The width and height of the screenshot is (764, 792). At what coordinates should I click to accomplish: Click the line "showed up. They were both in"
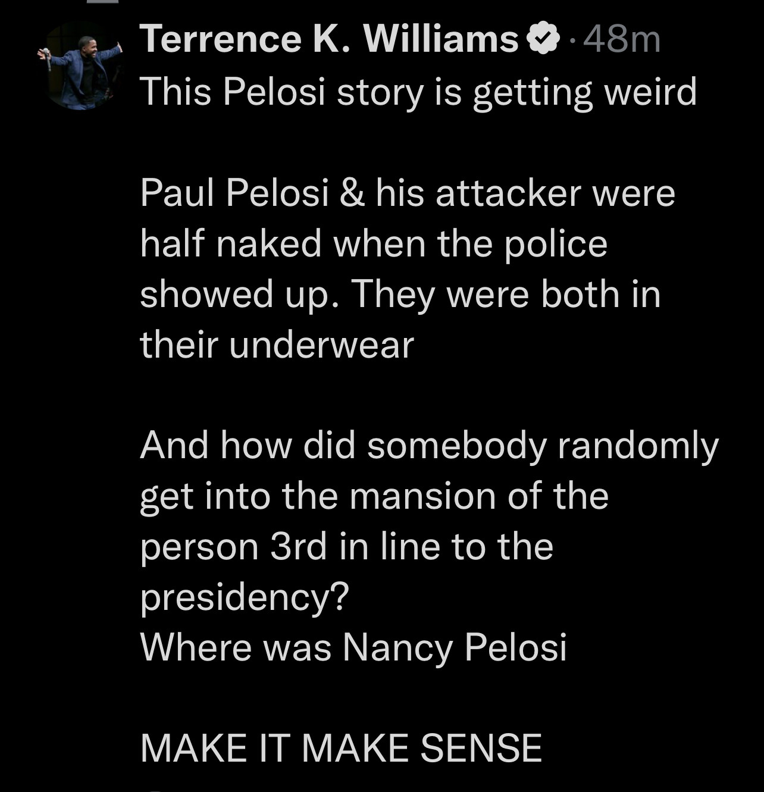[400, 294]
